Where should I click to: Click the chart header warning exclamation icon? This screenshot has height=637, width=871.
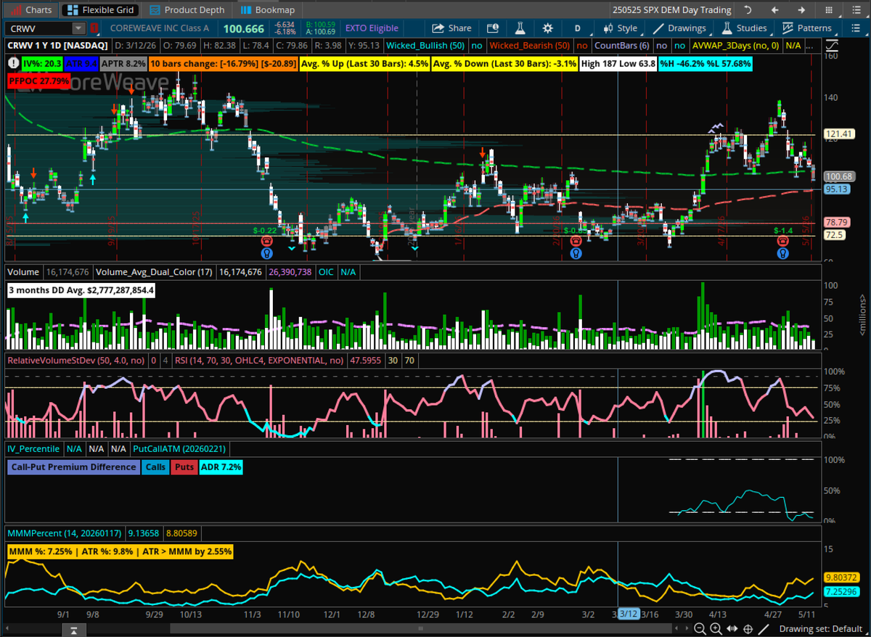click(x=14, y=63)
